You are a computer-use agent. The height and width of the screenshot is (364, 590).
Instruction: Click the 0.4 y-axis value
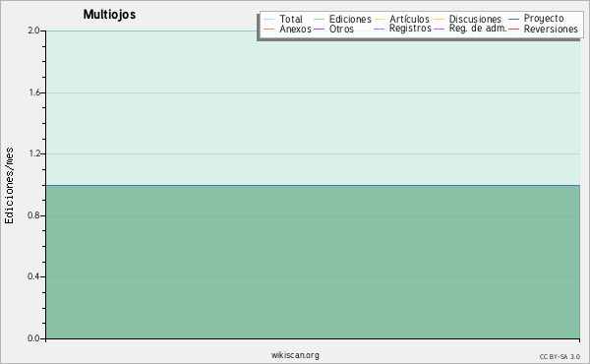33,276
